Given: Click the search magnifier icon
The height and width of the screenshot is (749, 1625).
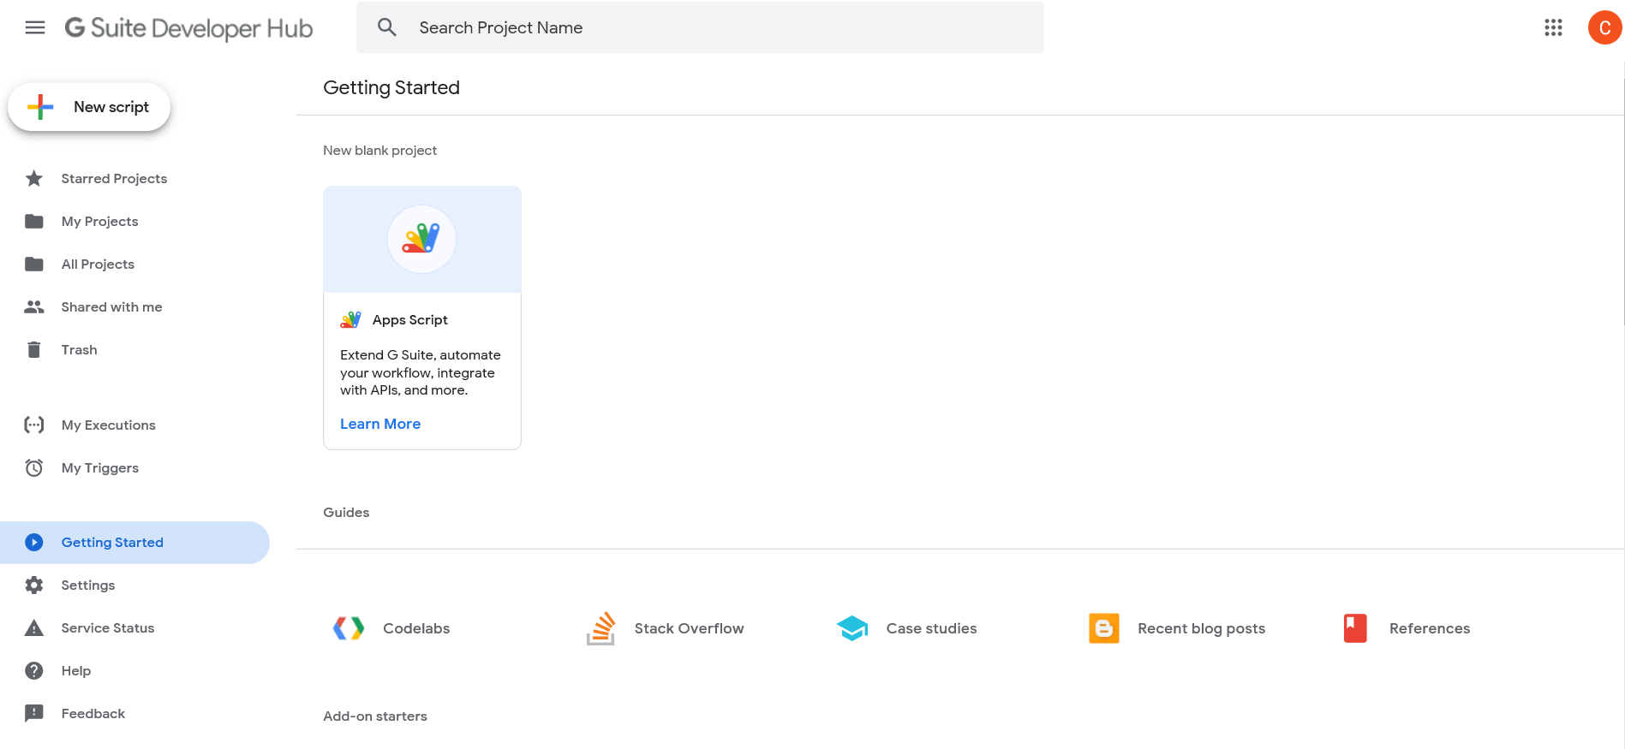Looking at the screenshot, I should click(387, 27).
